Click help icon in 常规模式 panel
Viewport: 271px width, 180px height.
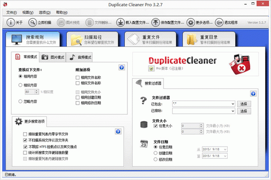pos(121,68)
